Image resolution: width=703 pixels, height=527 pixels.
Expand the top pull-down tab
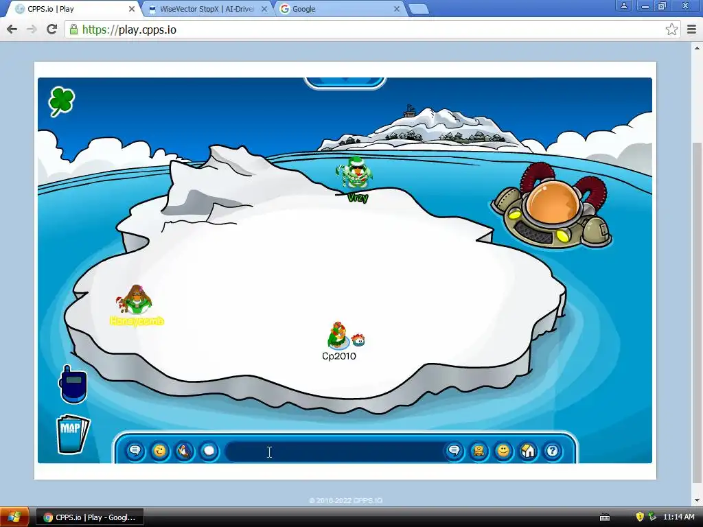[x=345, y=82]
